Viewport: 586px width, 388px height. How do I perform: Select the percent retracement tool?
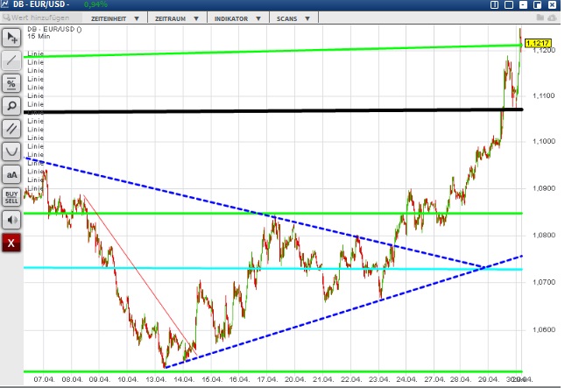tap(11, 83)
